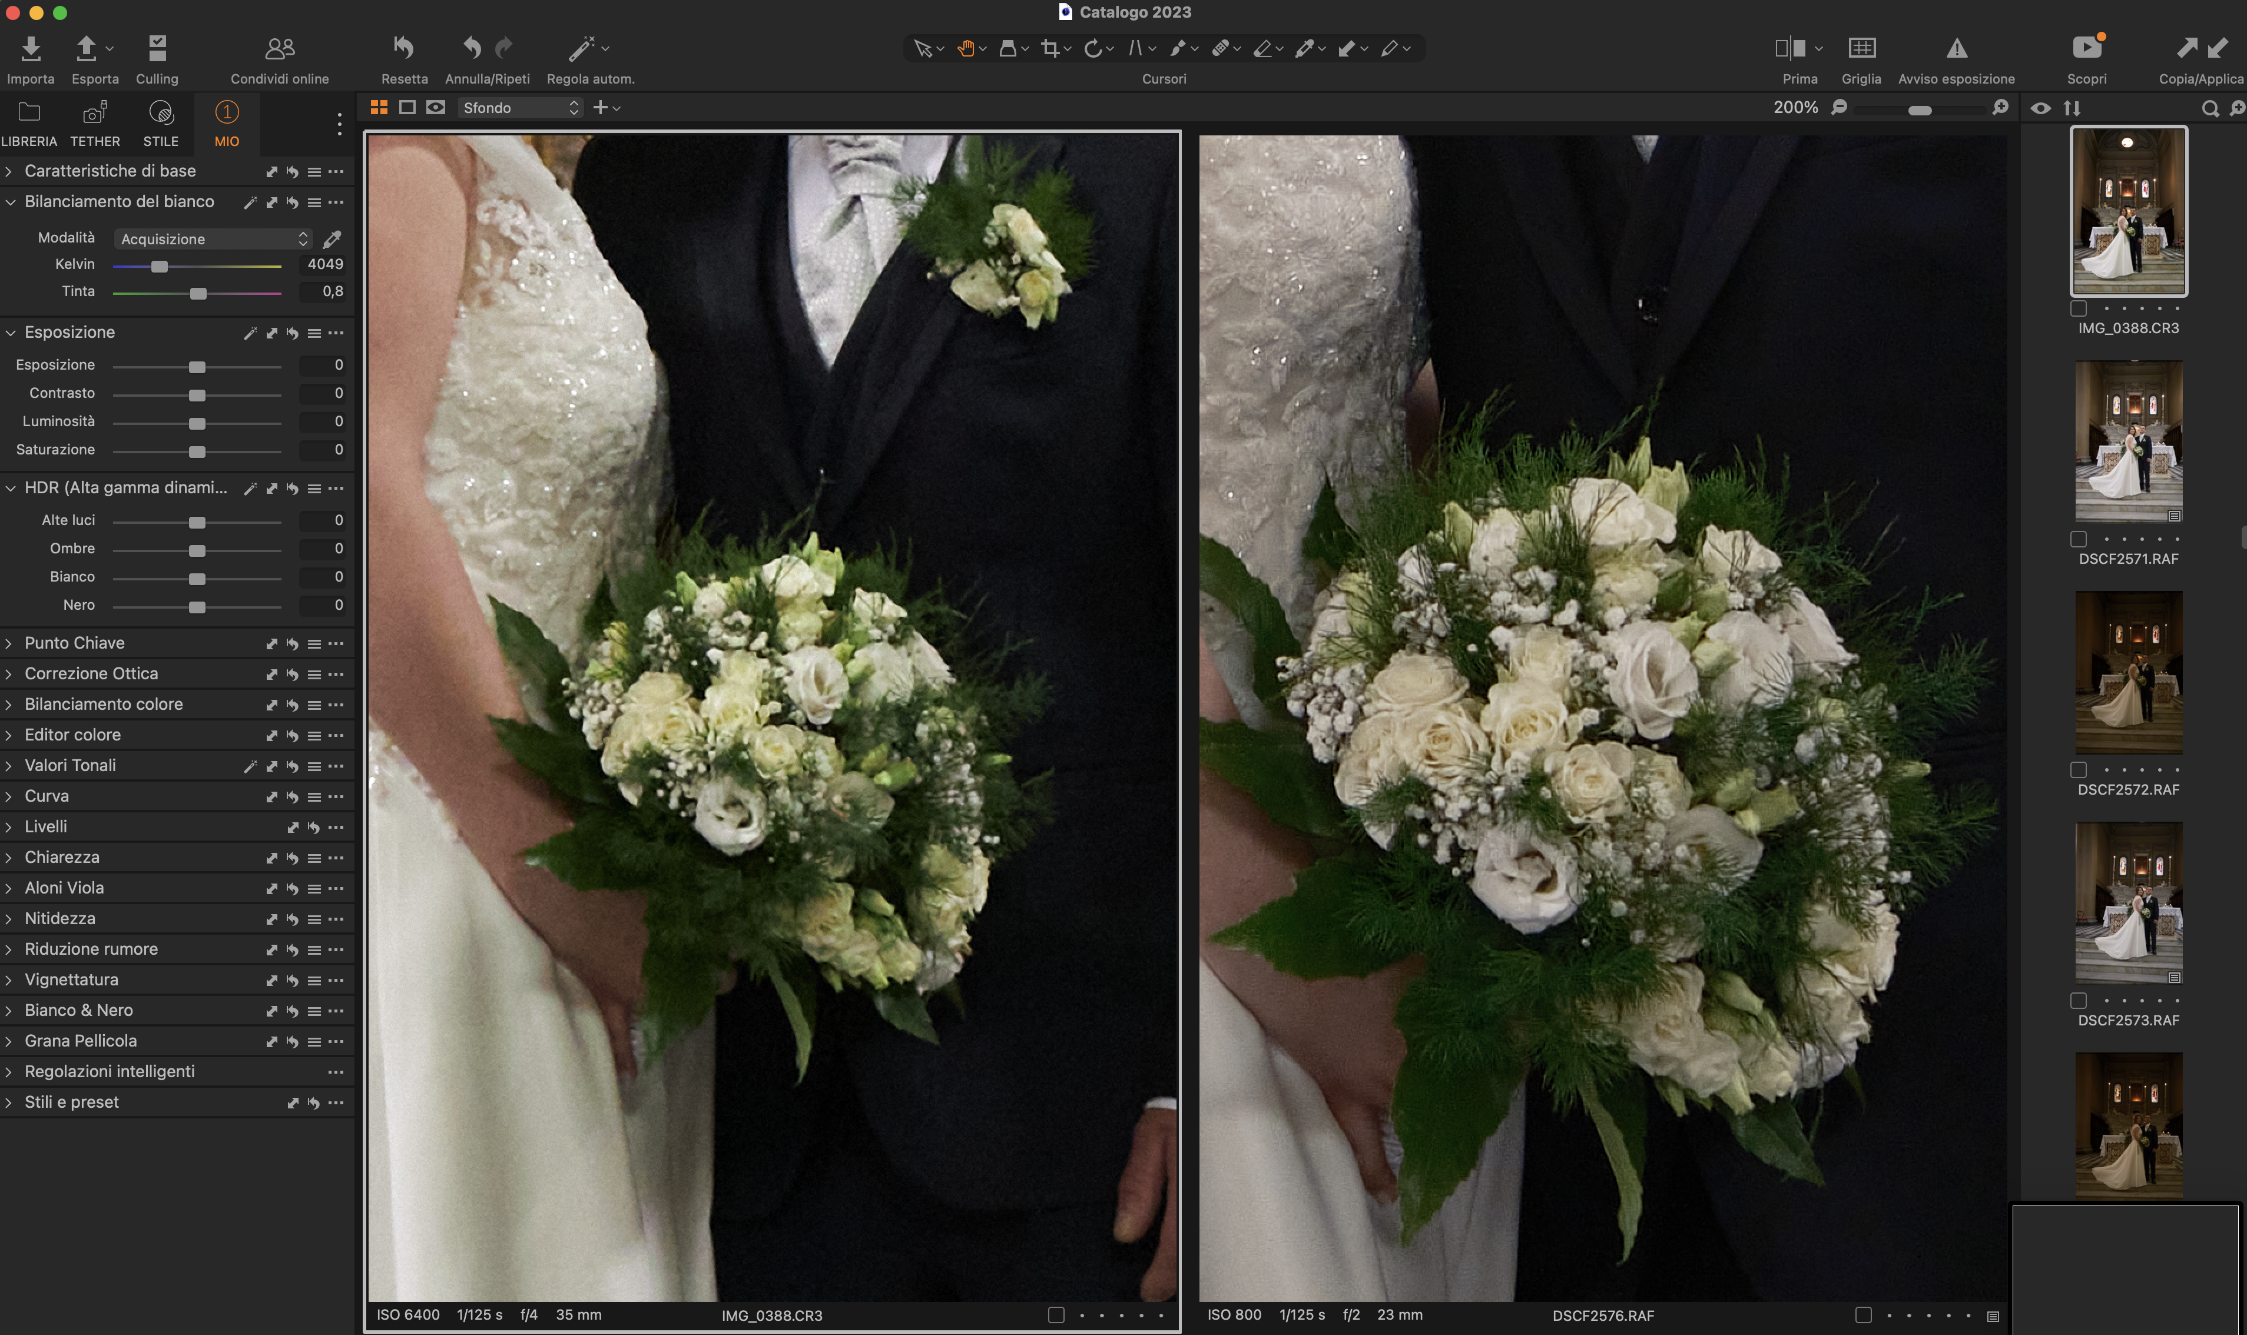Click the Regola autom. magic wand
2247x1335 pixels.
click(x=582, y=48)
